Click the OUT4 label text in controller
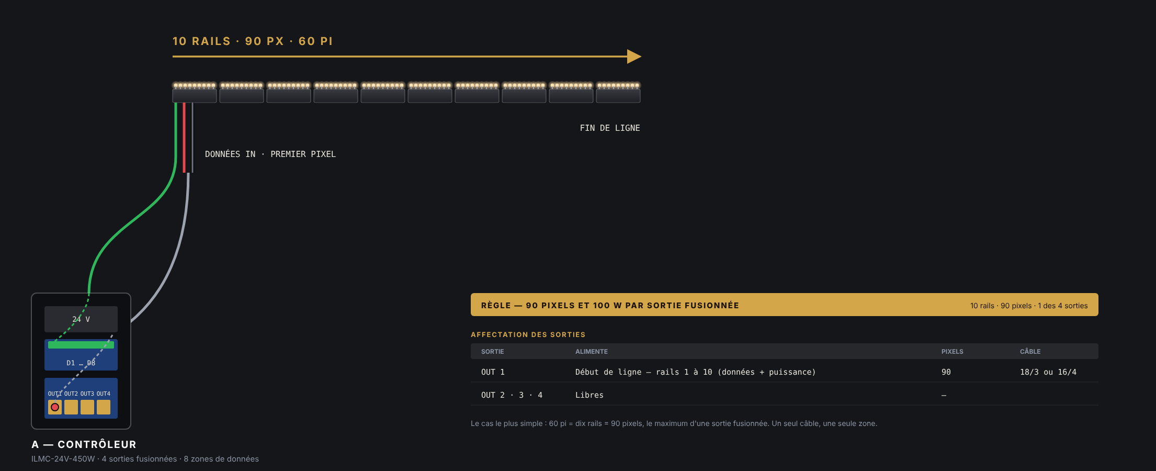The image size is (1156, 471). 104,394
